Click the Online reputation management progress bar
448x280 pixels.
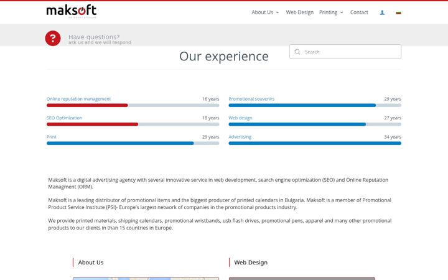point(133,105)
